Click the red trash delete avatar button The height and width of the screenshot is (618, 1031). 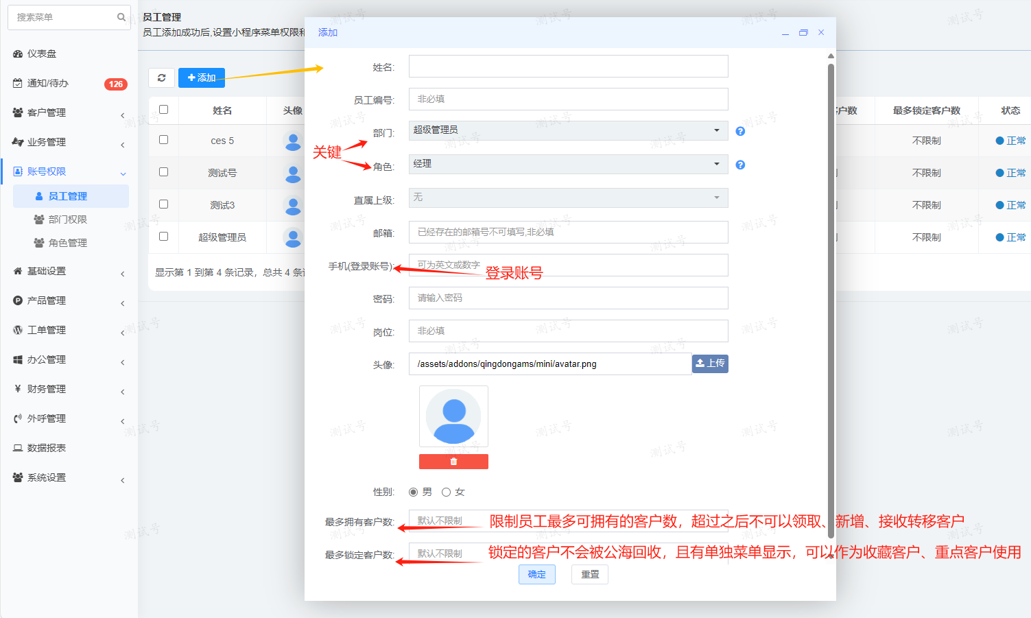tap(453, 462)
